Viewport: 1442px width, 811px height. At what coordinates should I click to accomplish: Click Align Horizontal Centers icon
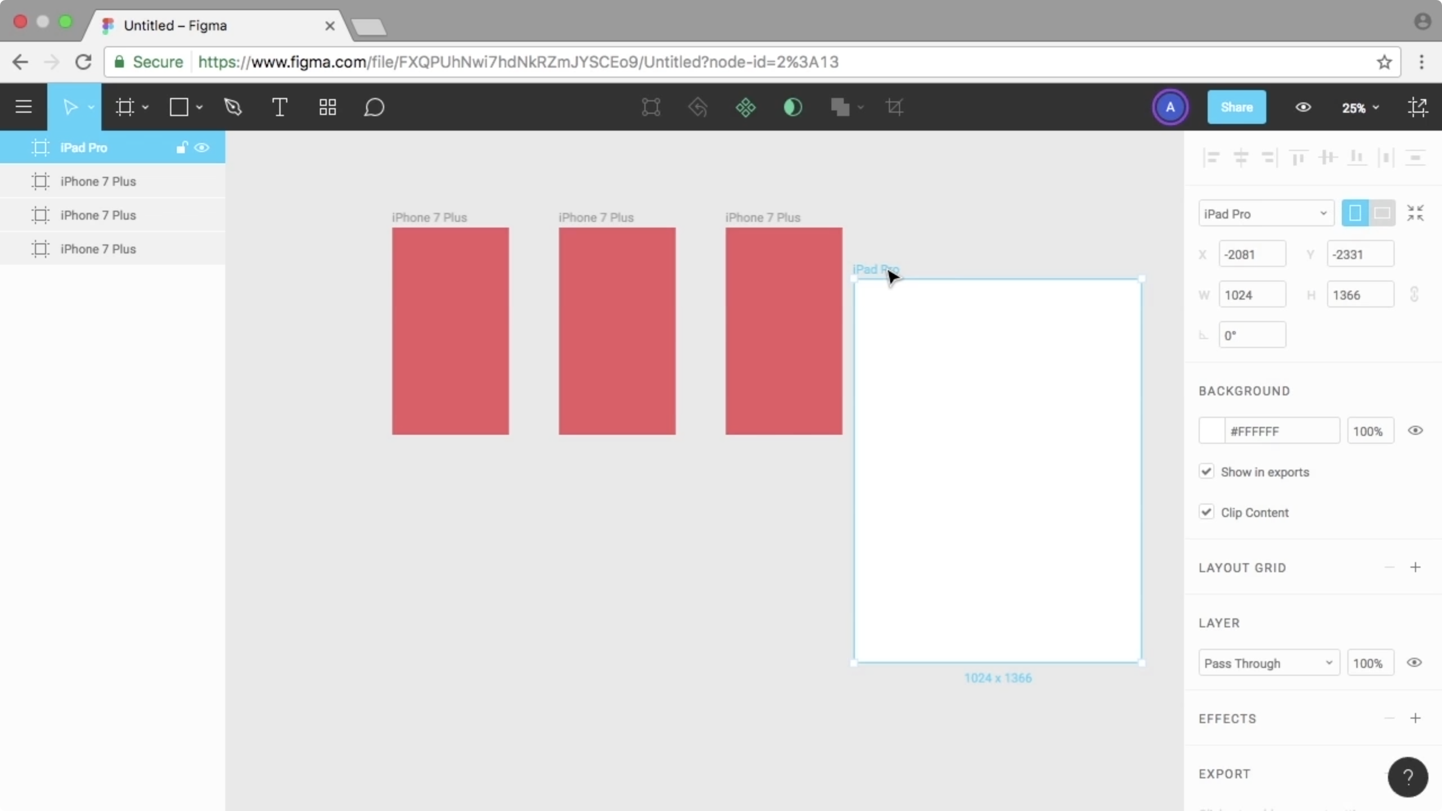point(1240,158)
